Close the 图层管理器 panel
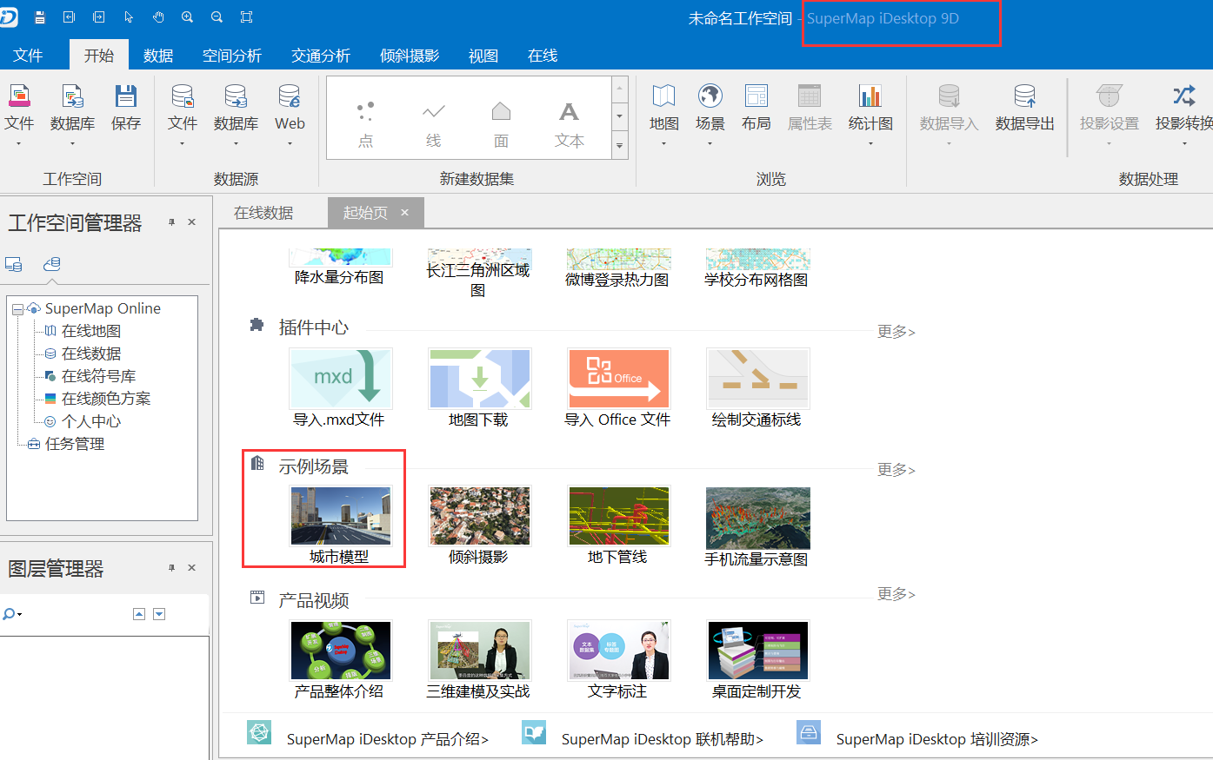Viewport: 1213px width, 760px height. pos(192,568)
